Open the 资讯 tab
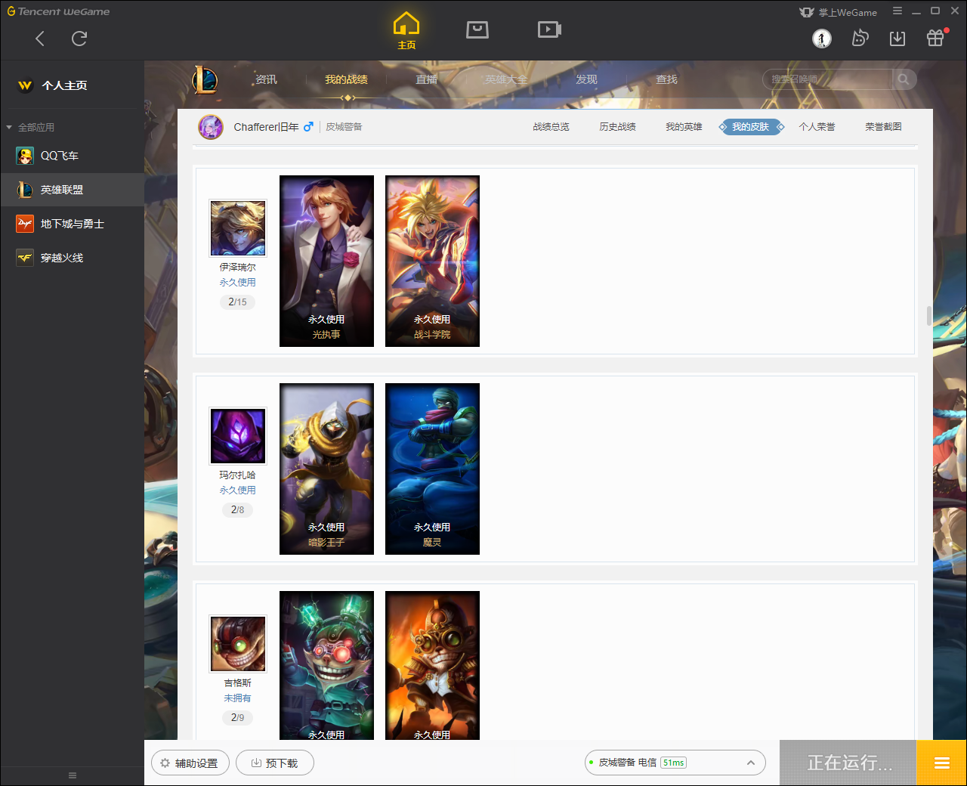Image resolution: width=967 pixels, height=786 pixels. (x=266, y=79)
